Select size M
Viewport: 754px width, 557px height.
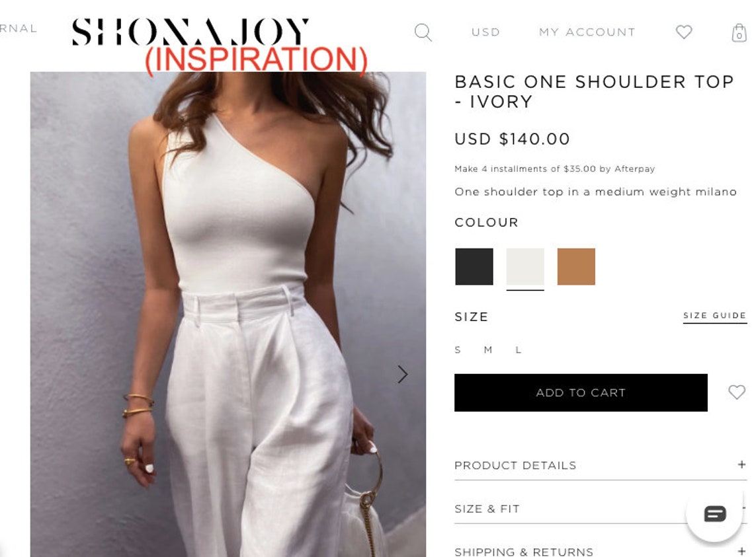point(488,350)
